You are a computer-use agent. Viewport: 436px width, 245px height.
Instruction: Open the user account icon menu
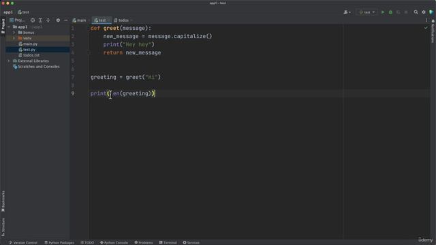click(x=347, y=12)
